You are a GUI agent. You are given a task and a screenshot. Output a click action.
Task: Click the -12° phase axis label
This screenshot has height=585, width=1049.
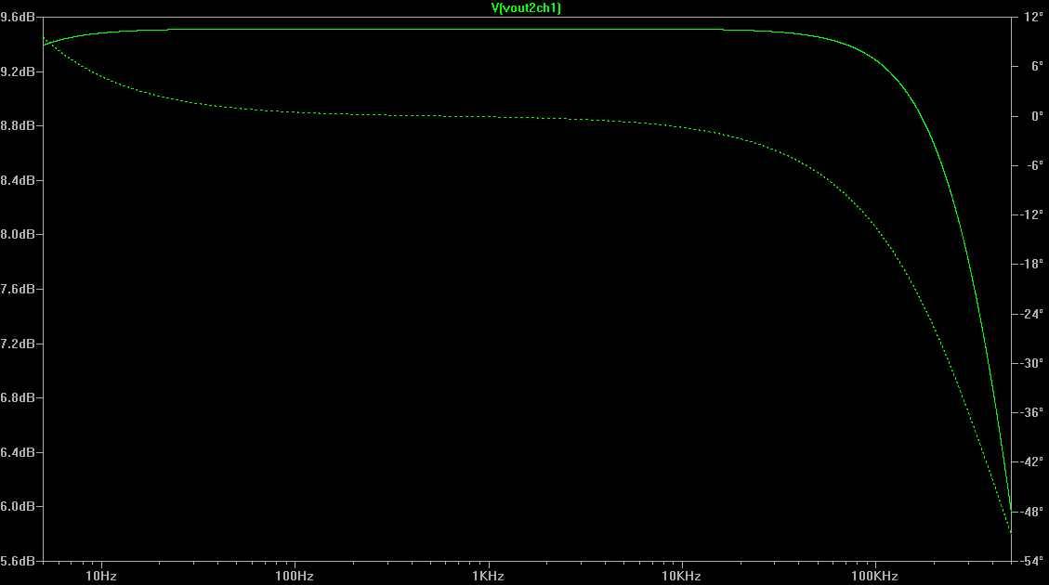tap(1032, 214)
